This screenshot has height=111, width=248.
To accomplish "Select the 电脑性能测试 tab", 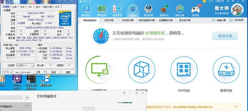I will click(x=90, y=20).
